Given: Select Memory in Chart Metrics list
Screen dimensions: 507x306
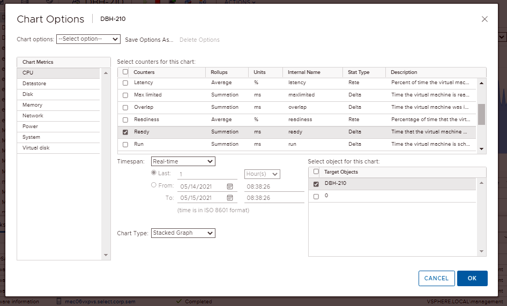Looking at the screenshot, I should click(x=33, y=105).
